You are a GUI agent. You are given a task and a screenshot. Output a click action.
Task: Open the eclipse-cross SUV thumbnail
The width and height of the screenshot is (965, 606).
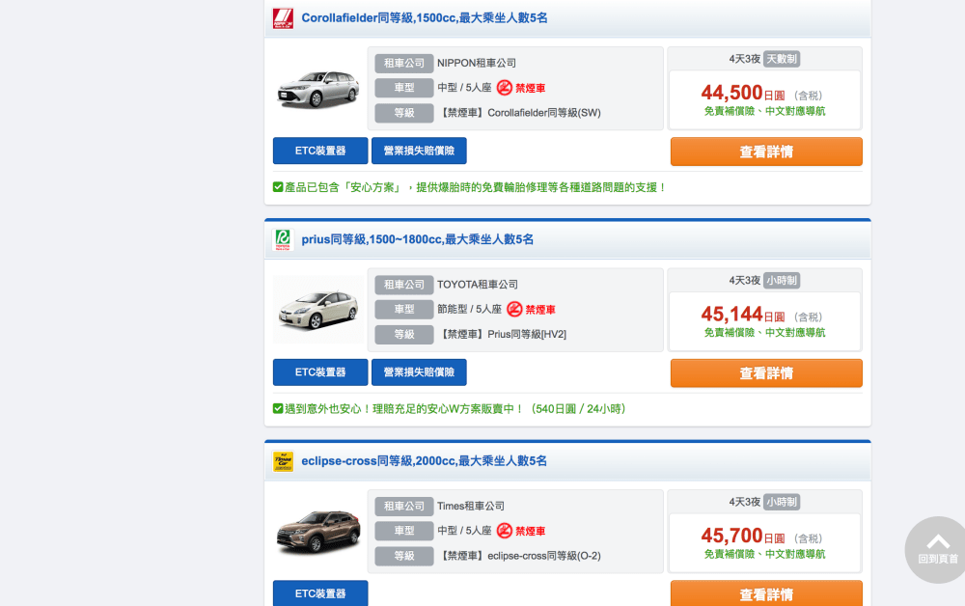click(317, 531)
